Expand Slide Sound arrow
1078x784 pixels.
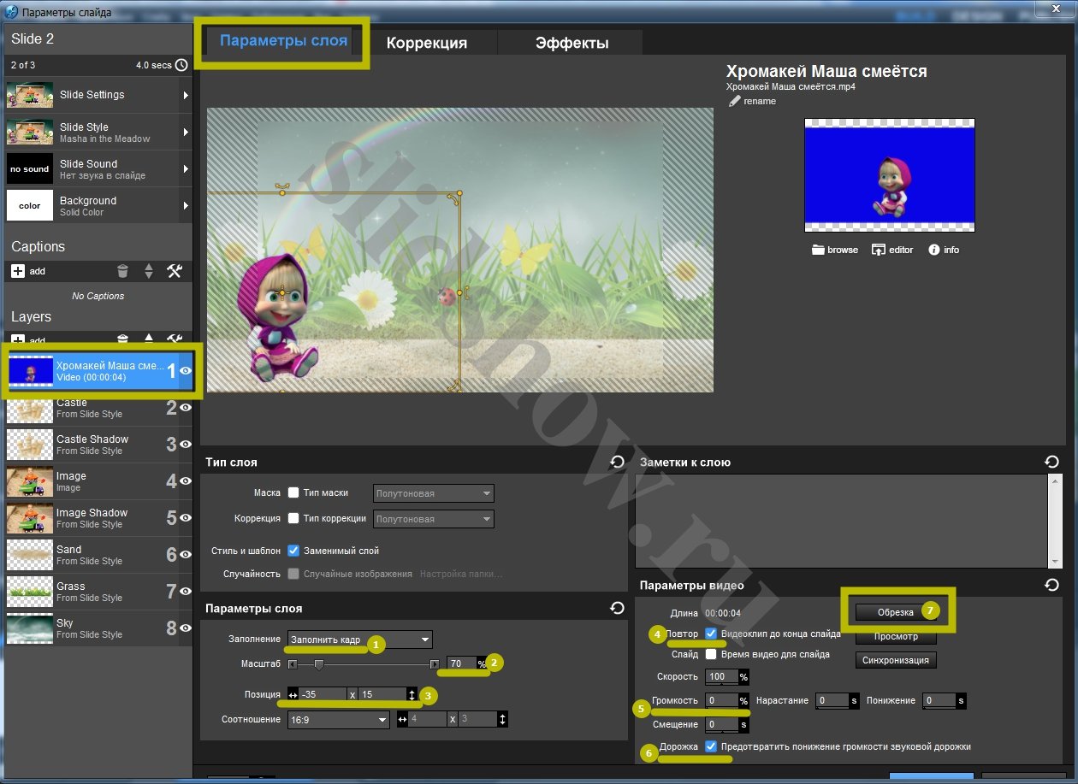coord(186,168)
